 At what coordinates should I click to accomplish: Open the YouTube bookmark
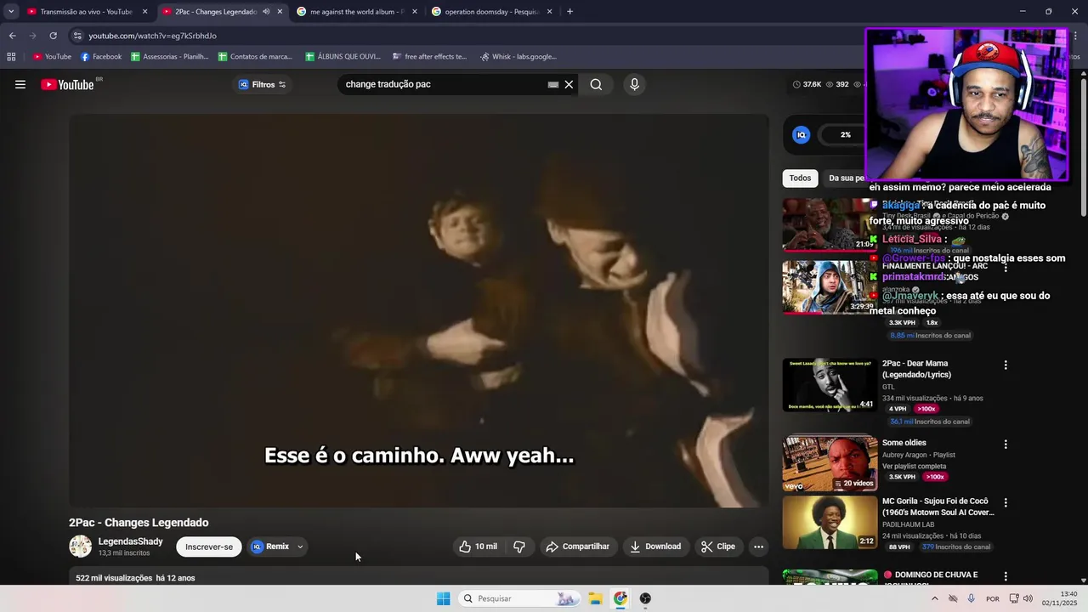52,57
